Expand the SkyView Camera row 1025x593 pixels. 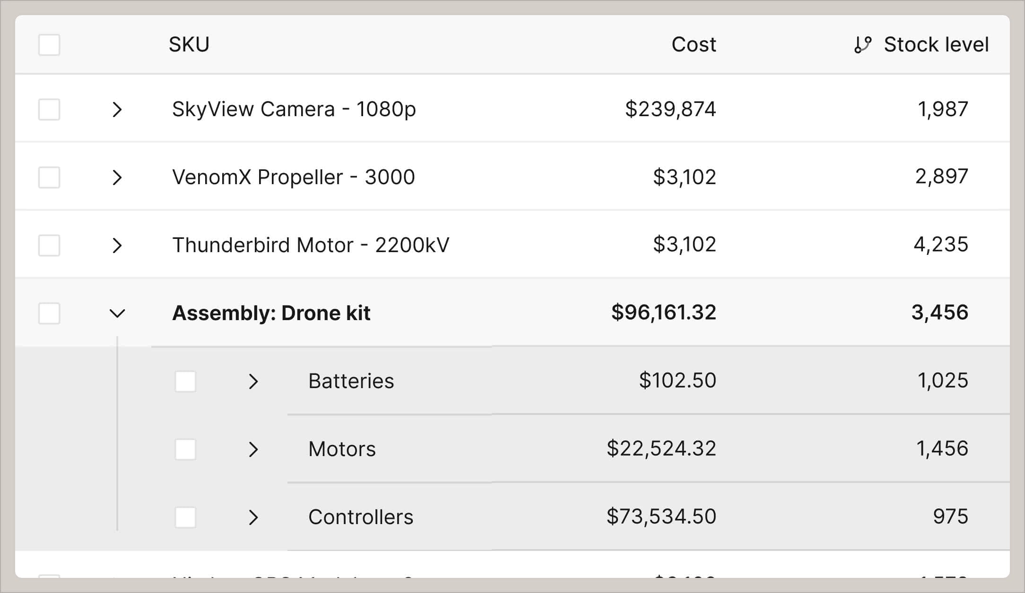(x=117, y=109)
